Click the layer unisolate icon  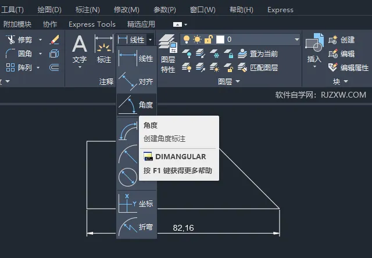(x=201, y=67)
